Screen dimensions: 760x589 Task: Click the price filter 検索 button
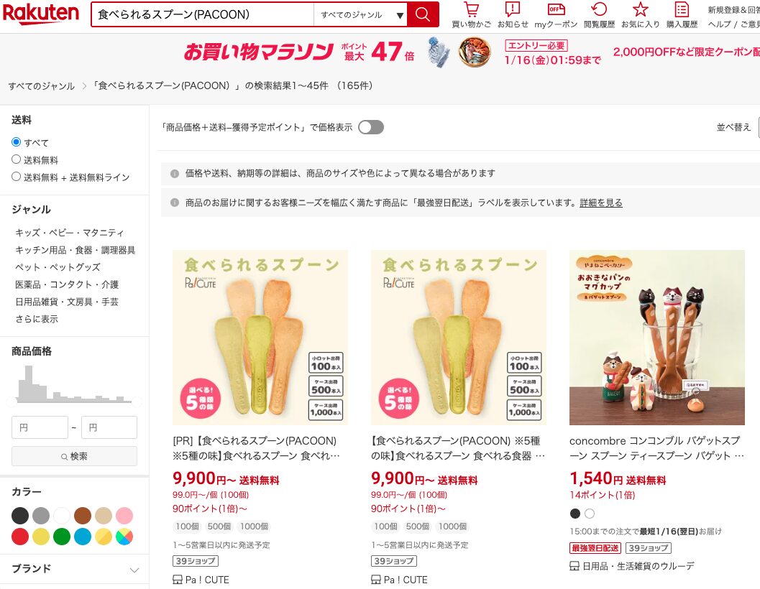[74, 456]
